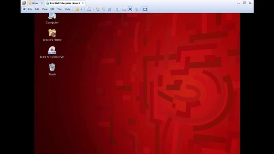The width and height of the screenshot is (274, 154).
Task: Switch to the Home tab
Action: point(35,3)
